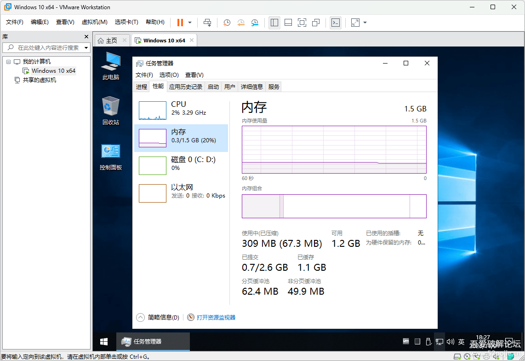Click 控制面板 control panel desktop icon
Screen dimensions: 525x361
111,157
